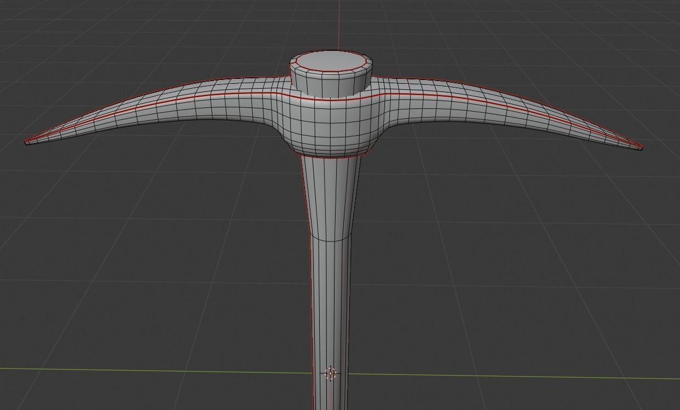This screenshot has width=680, height=410.
Task: Click the object origin marker on the handle
Action: click(x=330, y=373)
